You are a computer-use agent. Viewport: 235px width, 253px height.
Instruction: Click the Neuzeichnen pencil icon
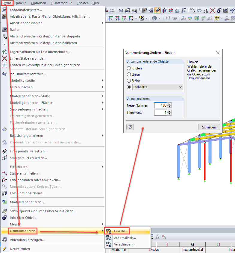[x=4, y=249]
